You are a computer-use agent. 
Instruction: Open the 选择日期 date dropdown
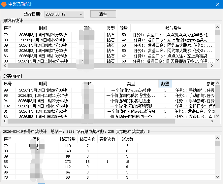pos(81,14)
